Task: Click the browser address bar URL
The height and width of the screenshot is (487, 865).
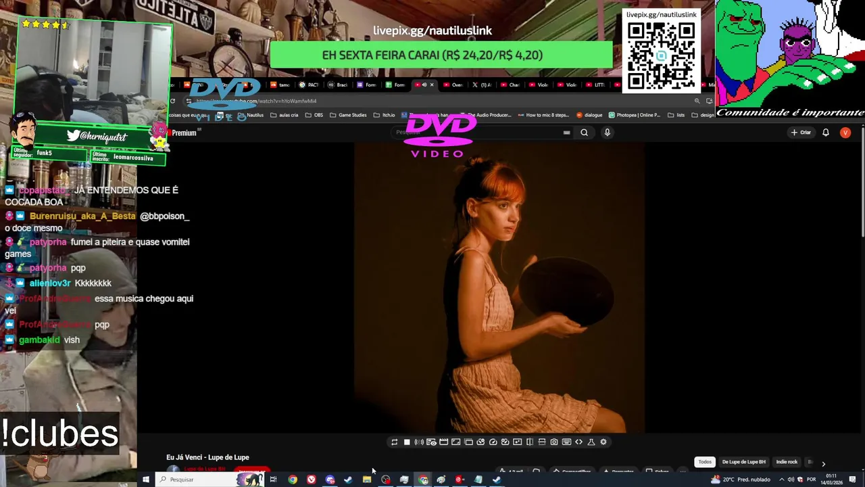Action: [257, 101]
